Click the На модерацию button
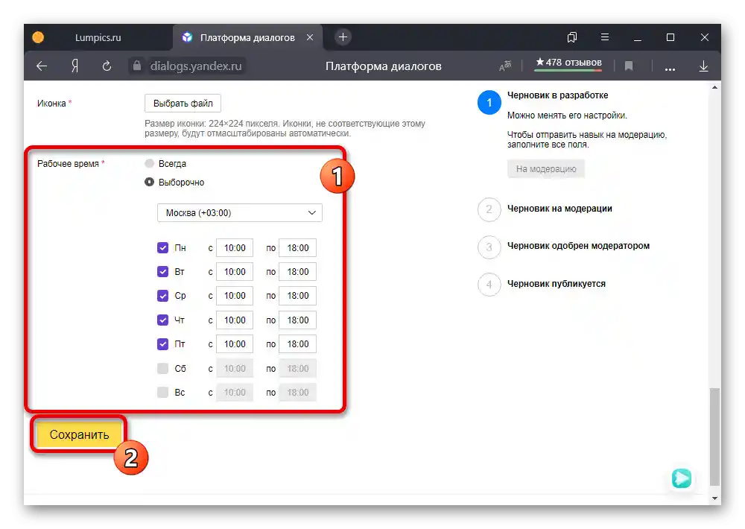This screenshot has height=529, width=745. pos(546,168)
